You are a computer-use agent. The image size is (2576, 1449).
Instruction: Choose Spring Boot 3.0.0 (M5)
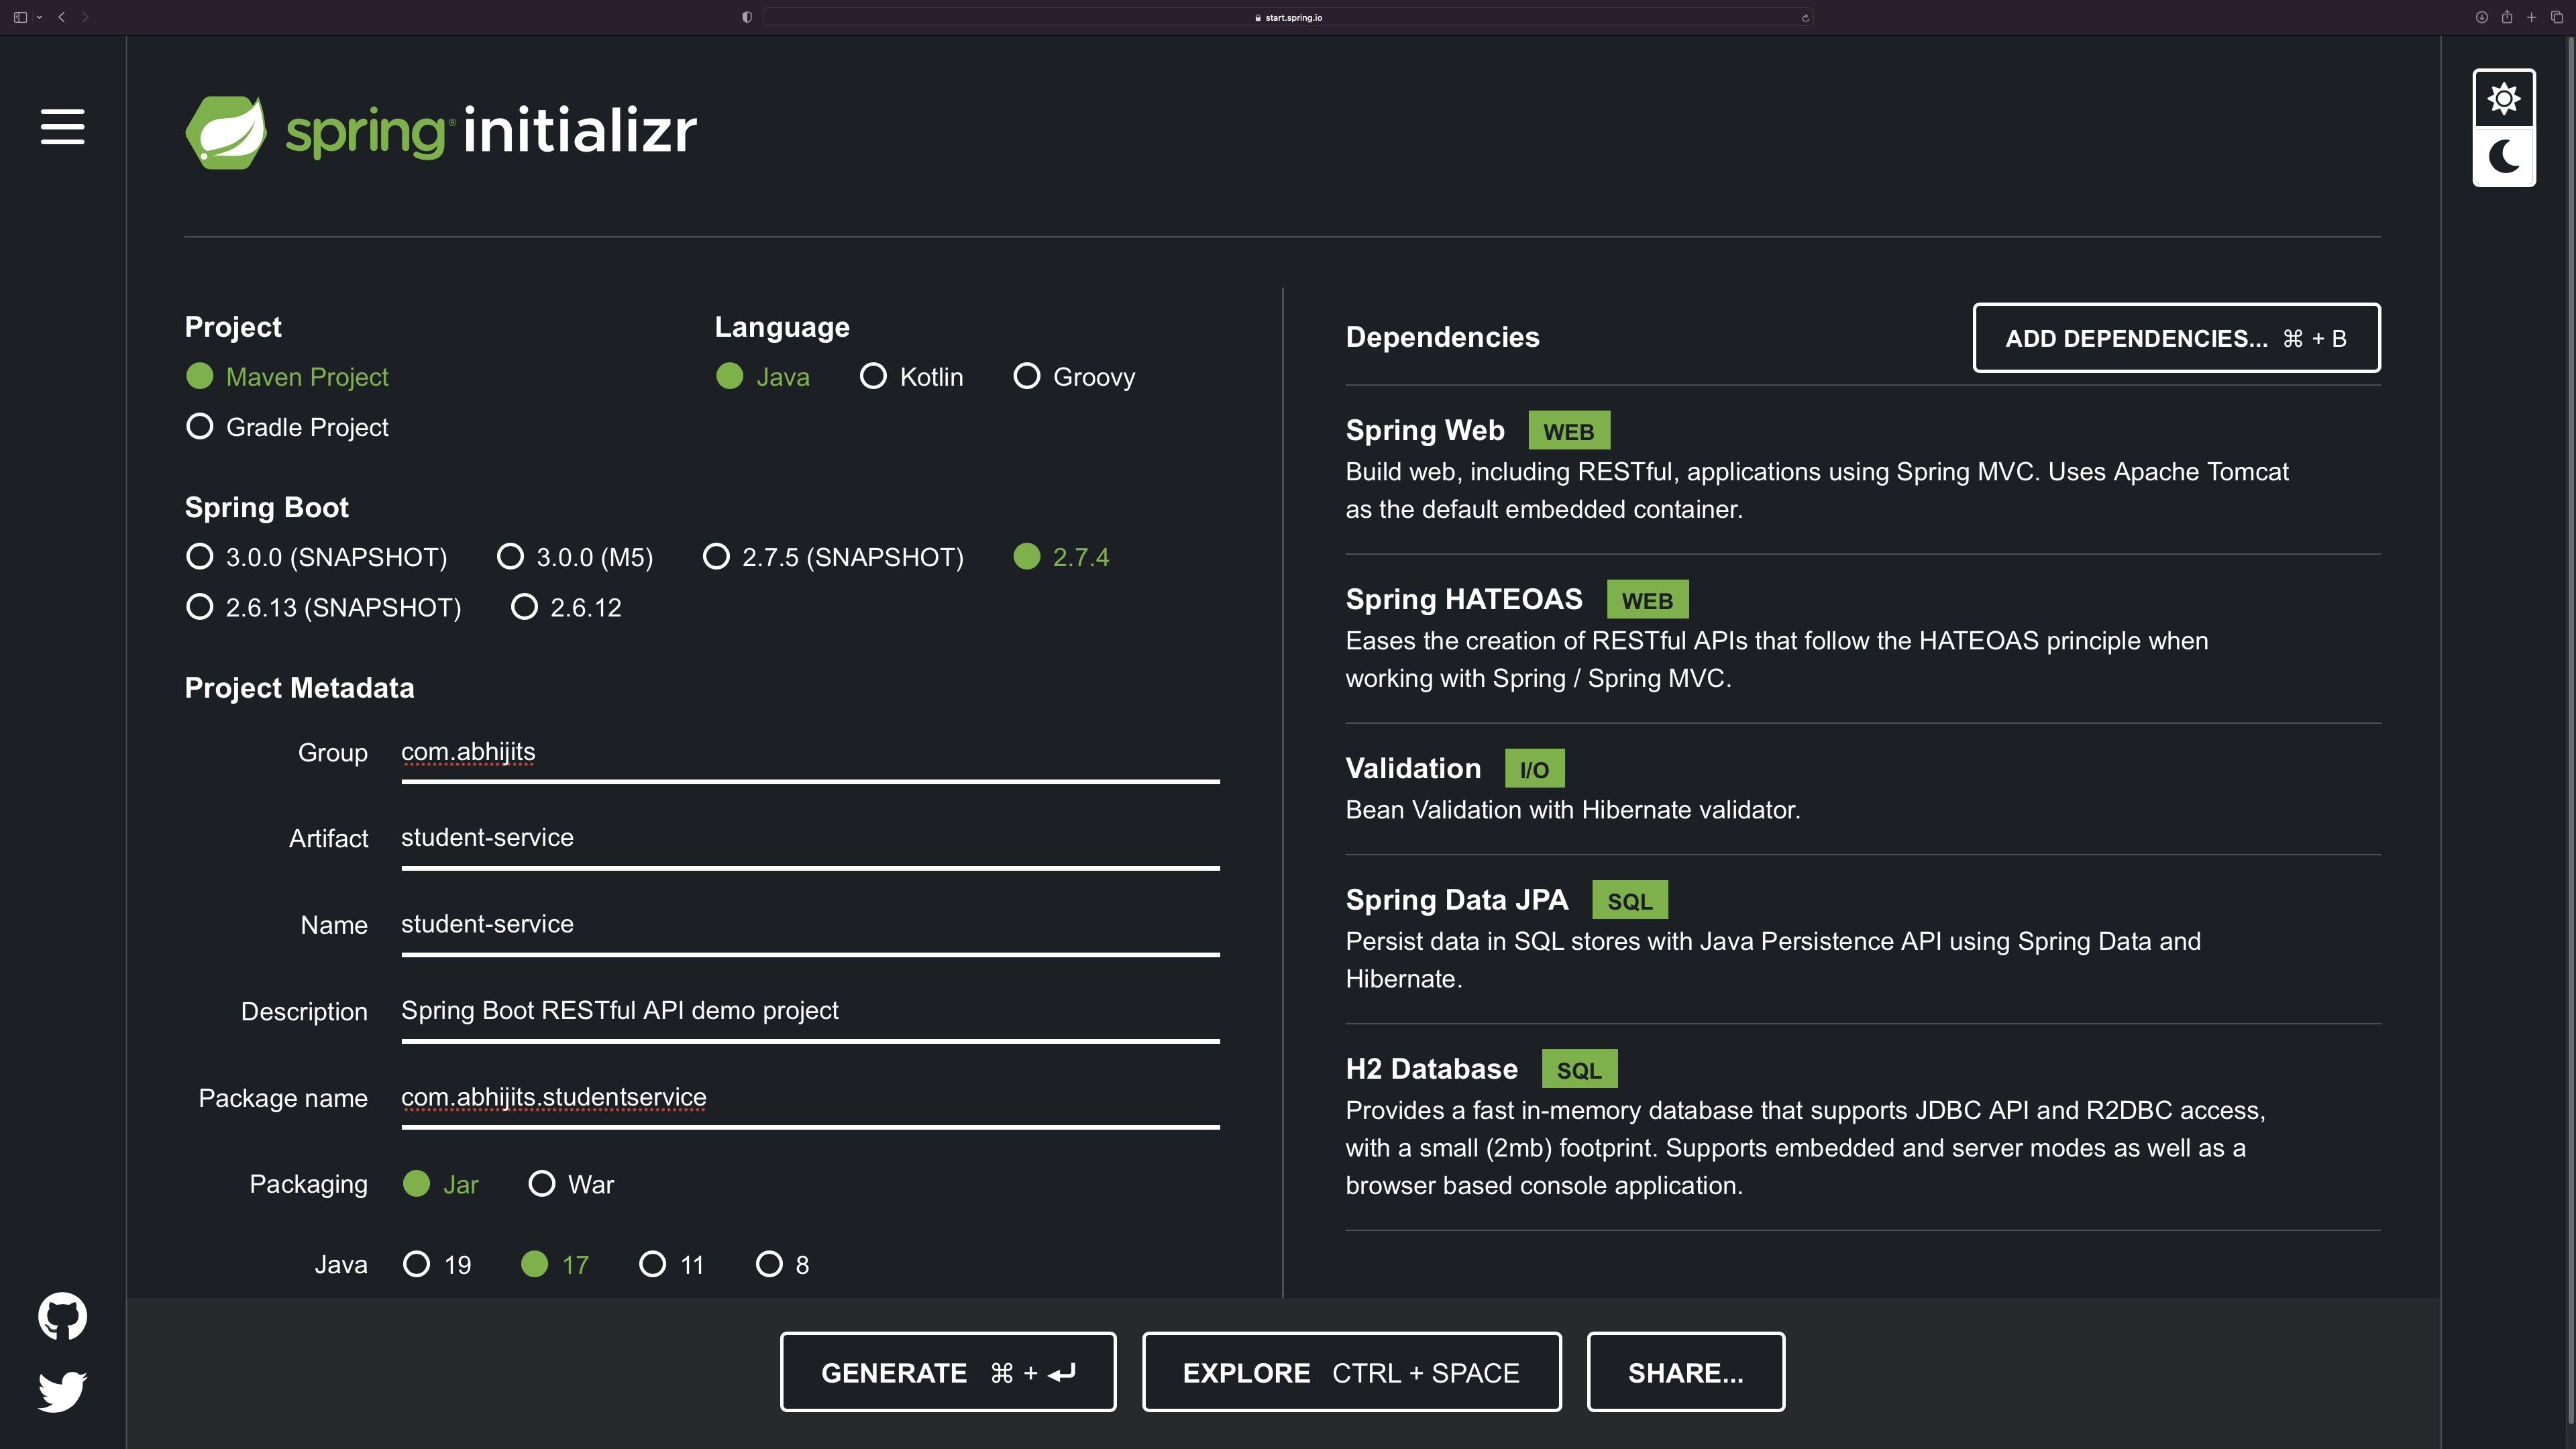(575, 557)
